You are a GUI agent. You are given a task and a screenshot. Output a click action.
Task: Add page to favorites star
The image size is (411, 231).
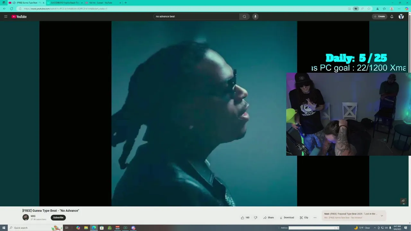(x=369, y=9)
